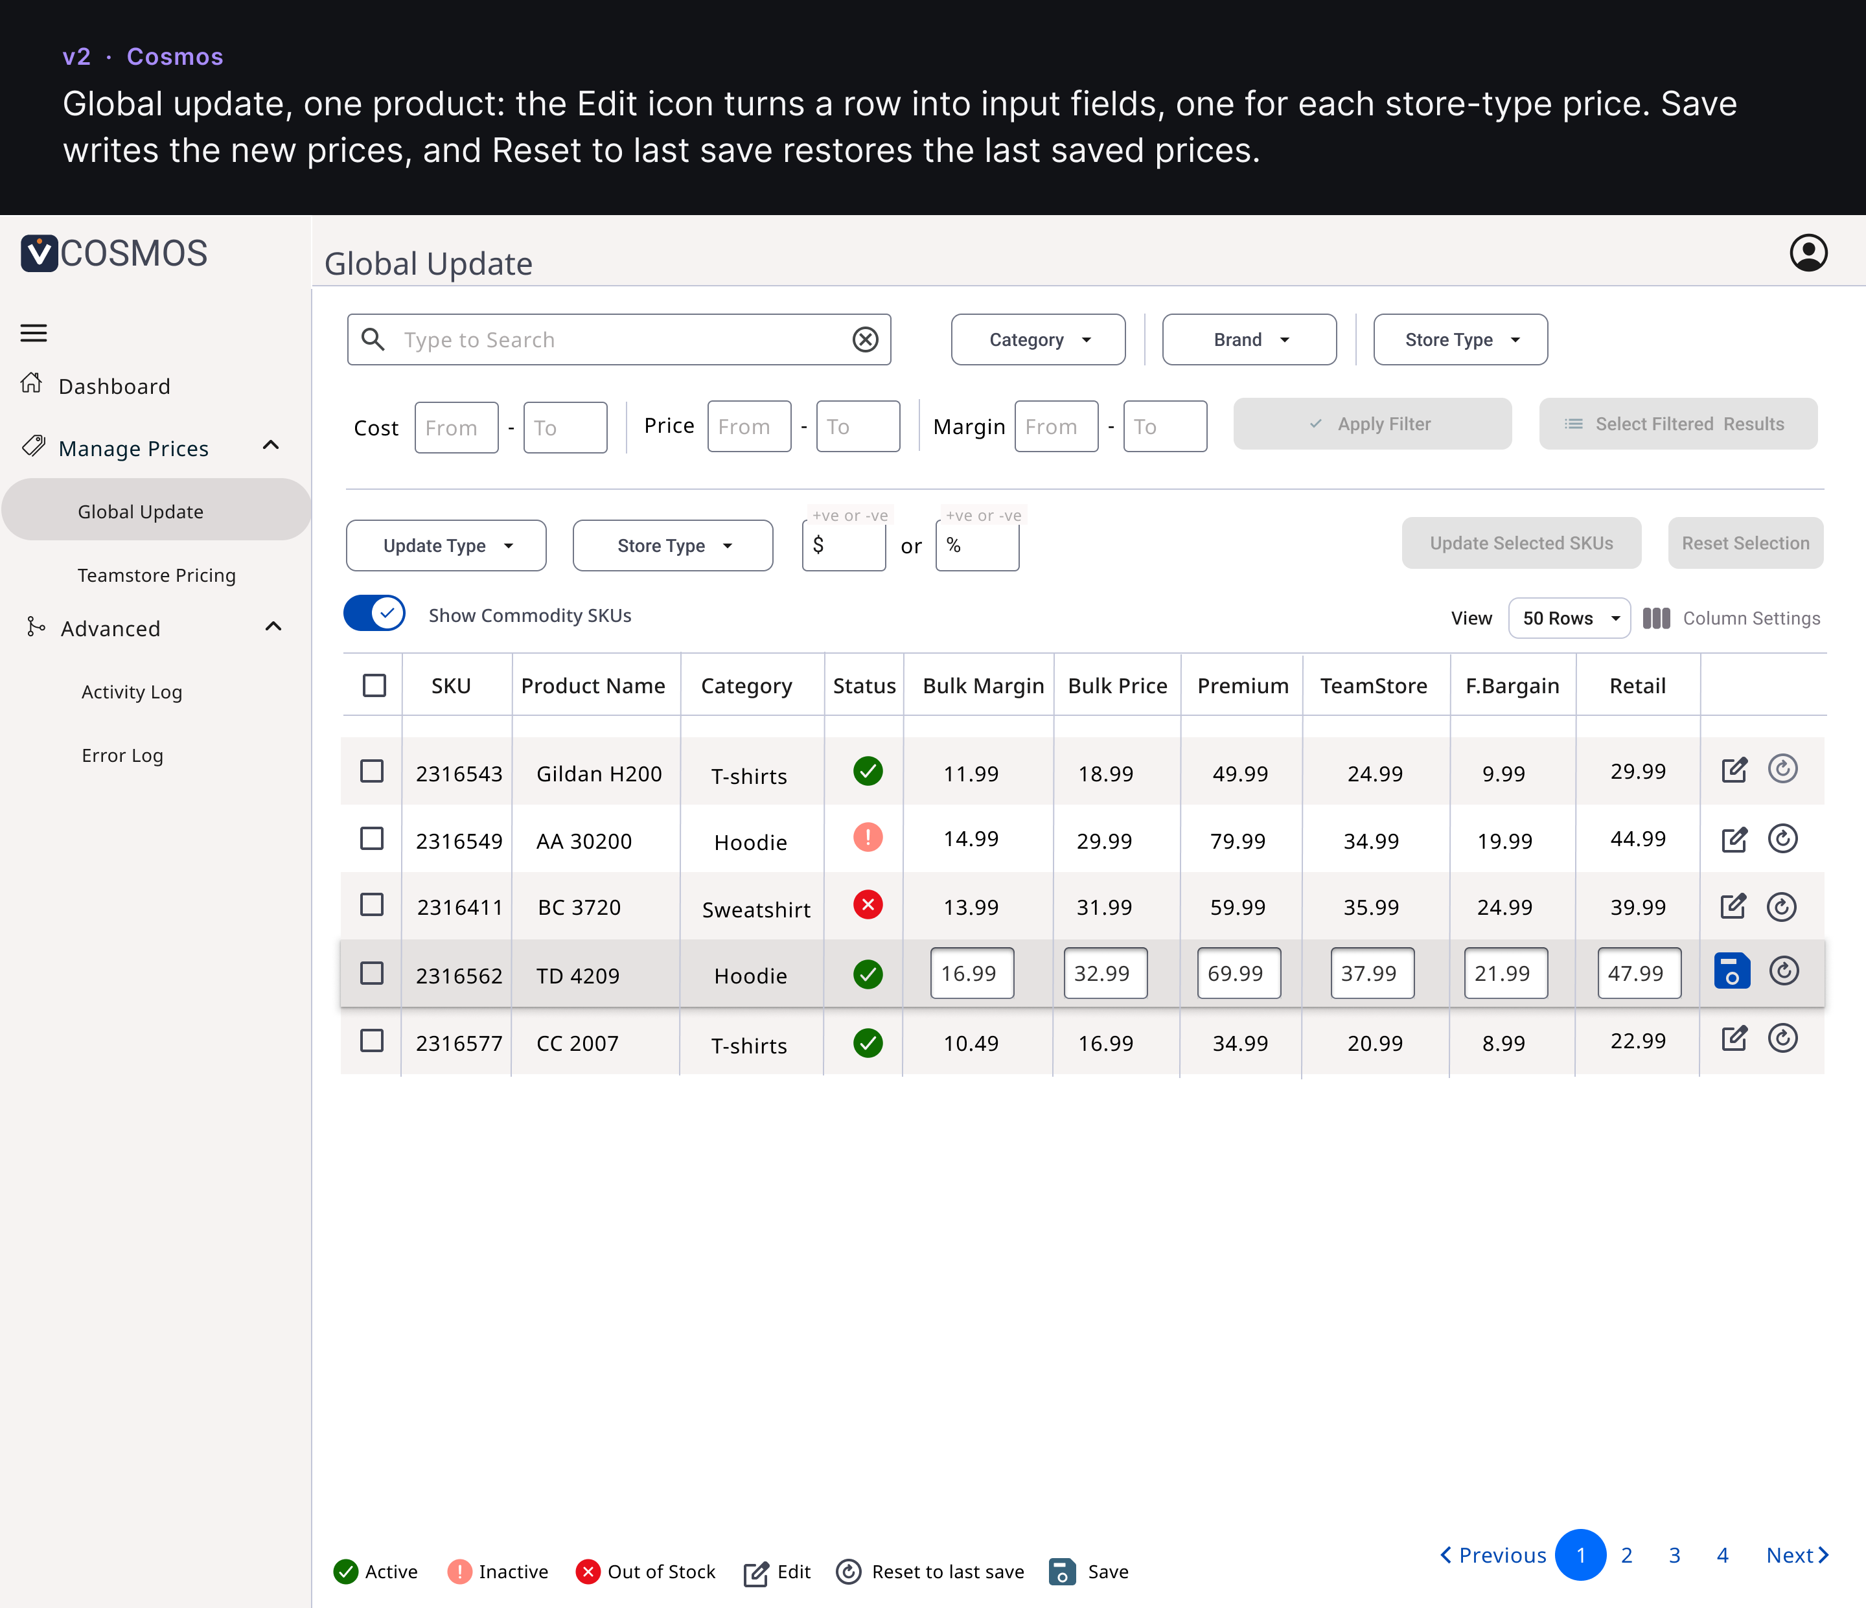Go to Dashboard in sidebar

click(115, 386)
